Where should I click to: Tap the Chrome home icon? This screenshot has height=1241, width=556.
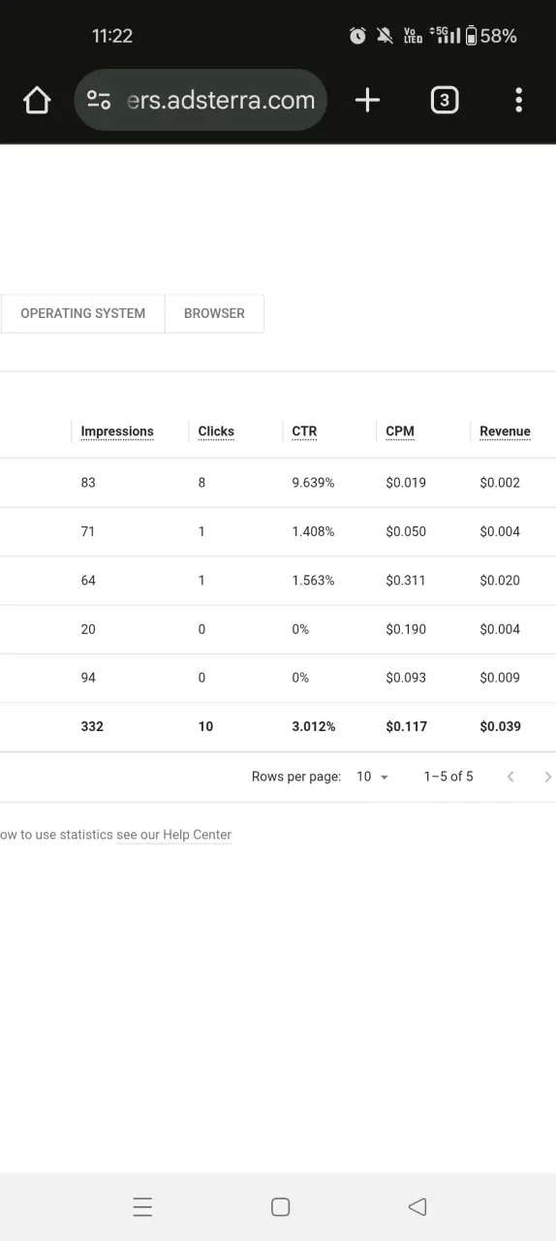pos(37,100)
